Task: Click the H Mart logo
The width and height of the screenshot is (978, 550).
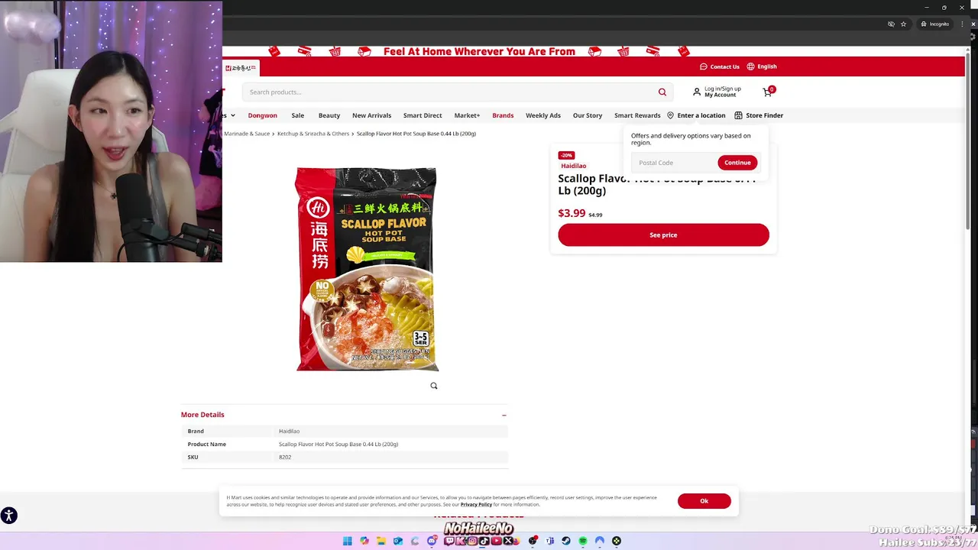Action: click(239, 68)
